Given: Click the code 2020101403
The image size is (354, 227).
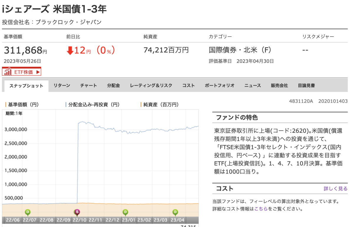Looking at the screenshot, I should pyautogui.click(x=333, y=101).
